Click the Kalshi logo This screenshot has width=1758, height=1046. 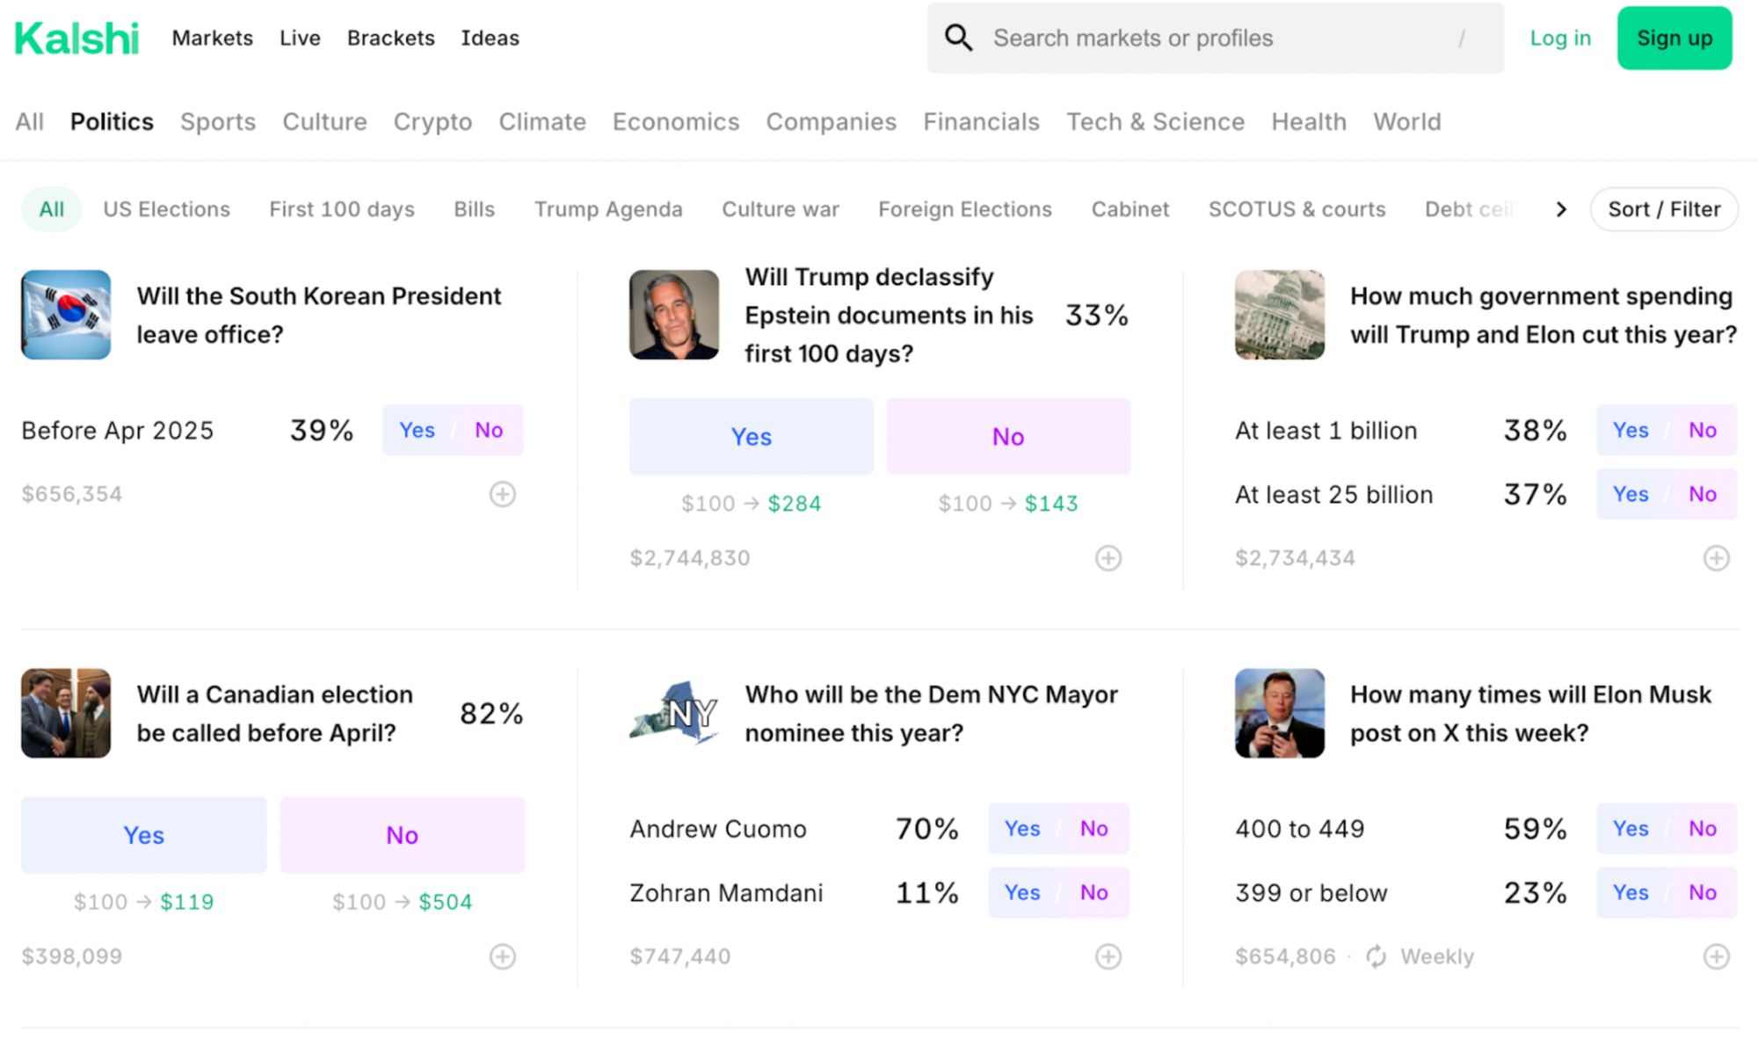(x=76, y=37)
